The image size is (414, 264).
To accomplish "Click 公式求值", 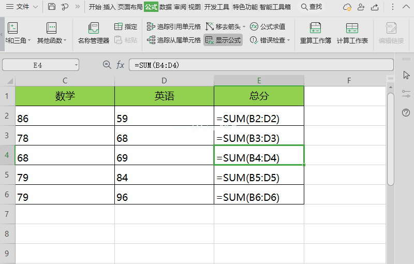I will (x=268, y=26).
